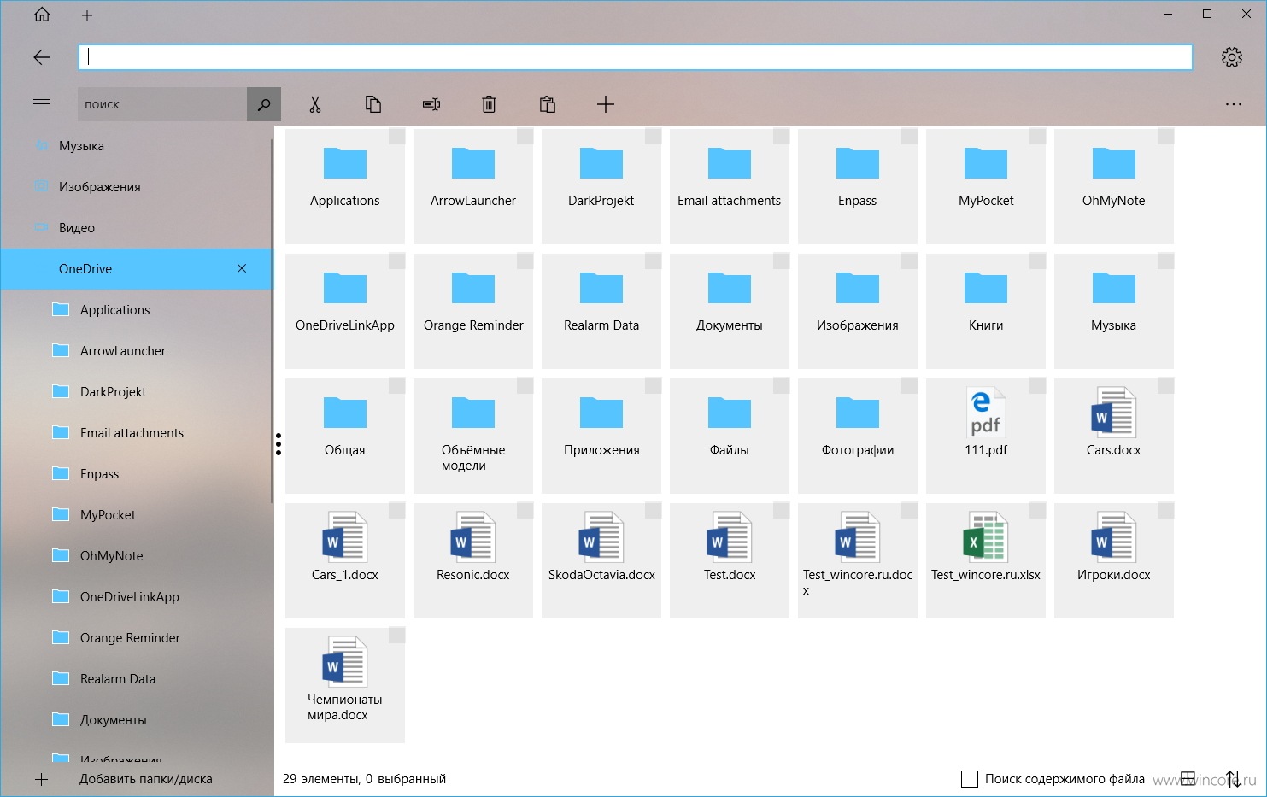
Task: Tick the selection box on Документы tile
Action: pos(781,261)
